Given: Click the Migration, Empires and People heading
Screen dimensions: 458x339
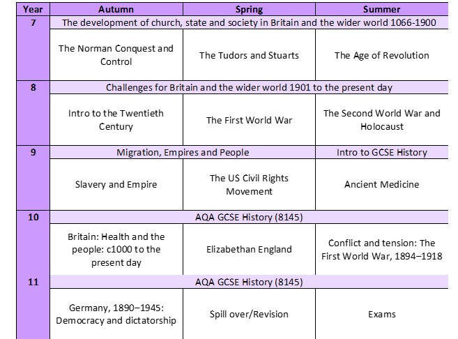Looking at the screenshot, I should [x=183, y=152].
